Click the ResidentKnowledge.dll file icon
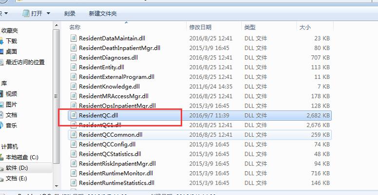Viewport: 378px width, 195px height. point(74,87)
